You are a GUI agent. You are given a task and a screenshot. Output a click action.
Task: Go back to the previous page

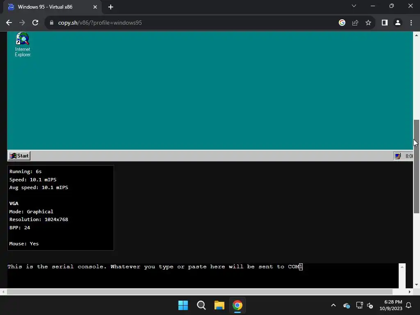point(9,23)
